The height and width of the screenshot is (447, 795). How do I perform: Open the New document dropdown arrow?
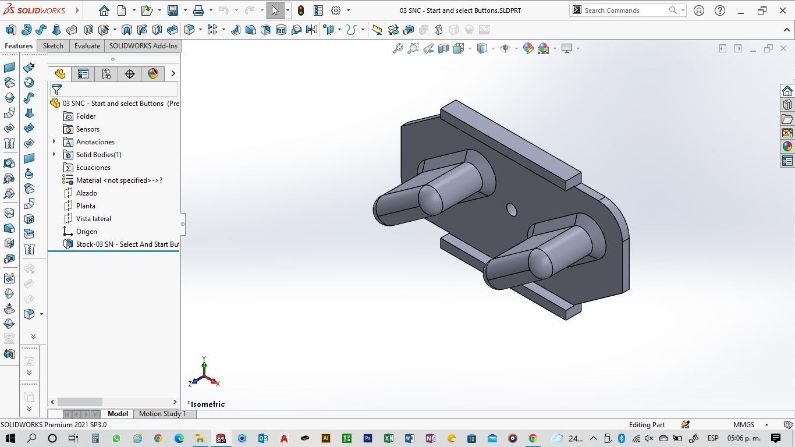pos(134,10)
